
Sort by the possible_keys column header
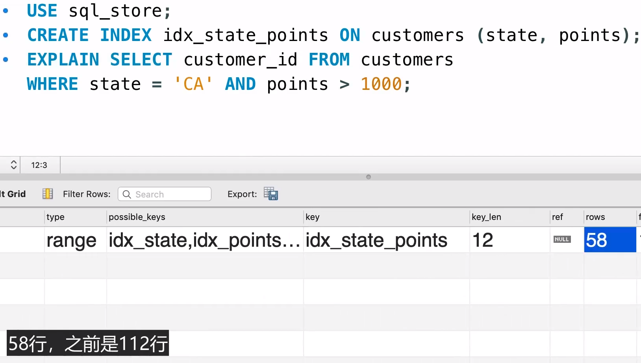137,217
